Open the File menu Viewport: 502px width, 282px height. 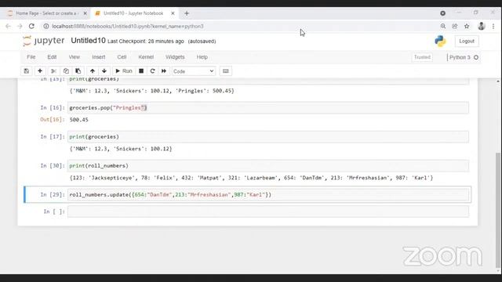[31, 57]
